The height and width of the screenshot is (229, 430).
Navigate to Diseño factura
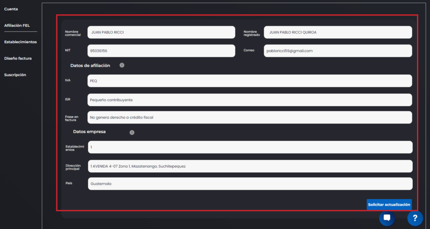18,58
